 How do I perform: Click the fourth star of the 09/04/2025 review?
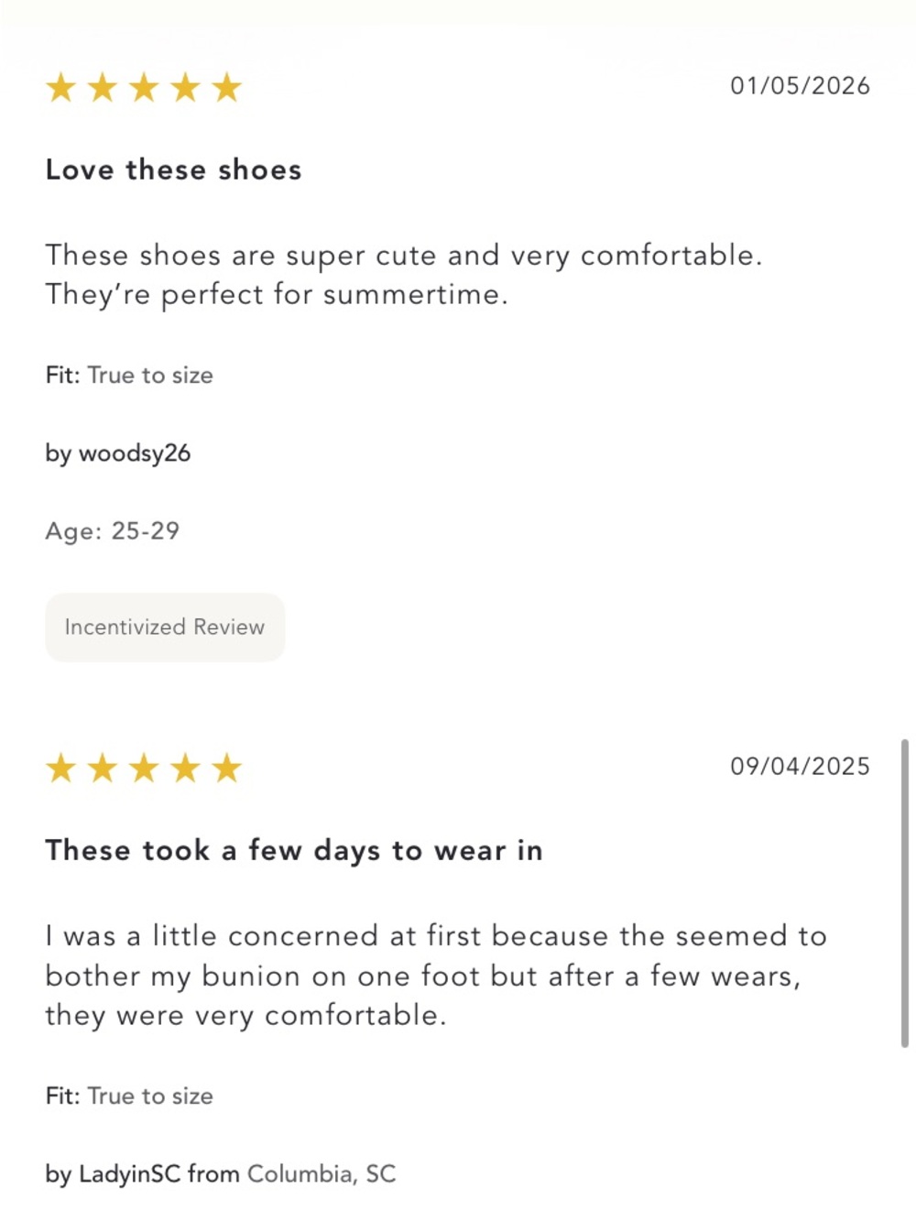tap(185, 769)
